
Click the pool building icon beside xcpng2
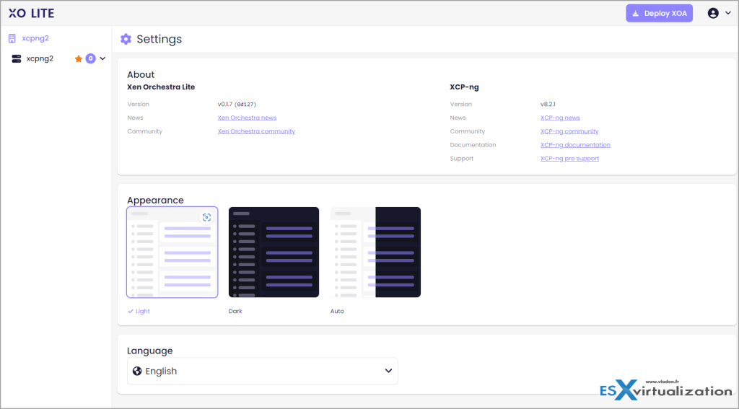coord(12,38)
